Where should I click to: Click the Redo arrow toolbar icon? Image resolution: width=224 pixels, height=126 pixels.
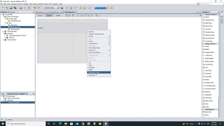click(39, 8)
